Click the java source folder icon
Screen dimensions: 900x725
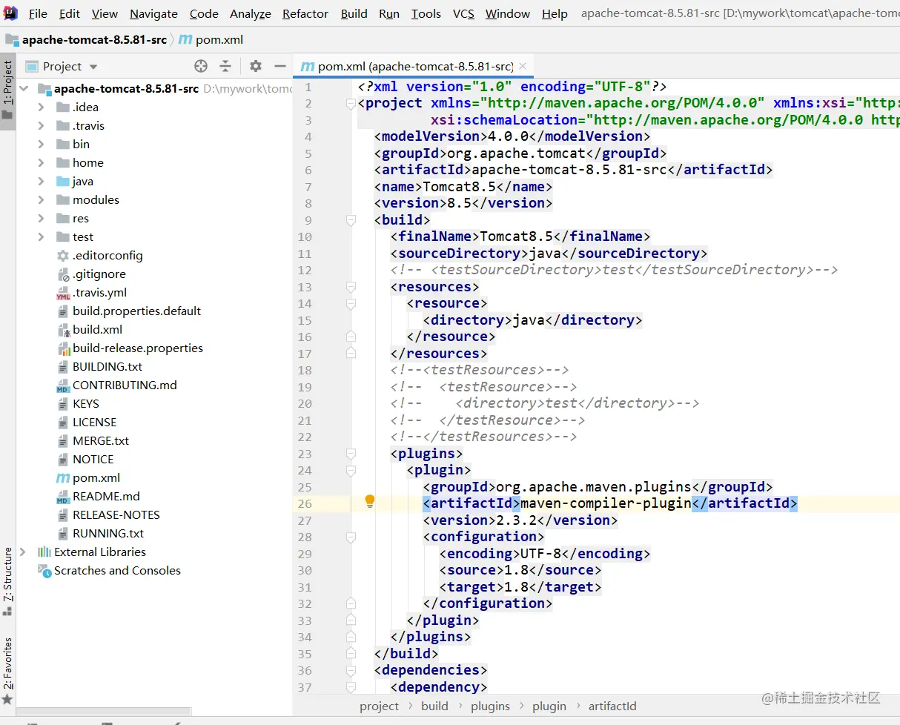[63, 181]
